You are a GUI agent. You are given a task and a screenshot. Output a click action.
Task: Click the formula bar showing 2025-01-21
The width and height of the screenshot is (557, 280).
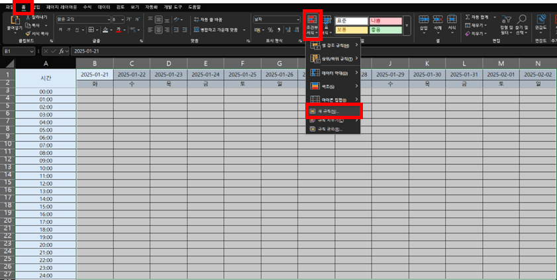pos(313,51)
